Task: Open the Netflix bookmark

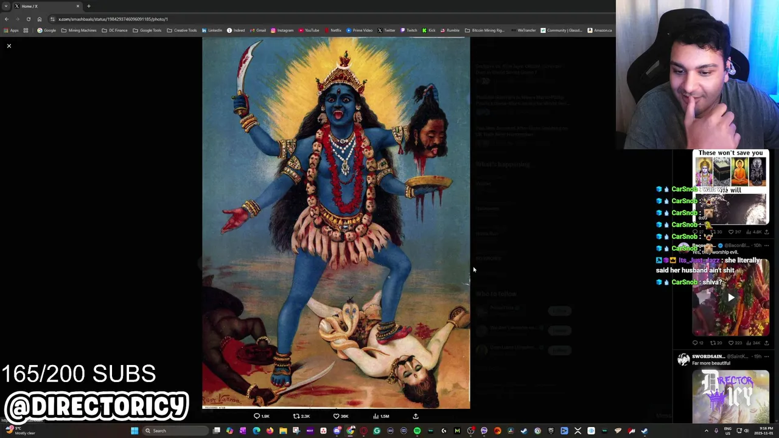Action: [x=332, y=30]
